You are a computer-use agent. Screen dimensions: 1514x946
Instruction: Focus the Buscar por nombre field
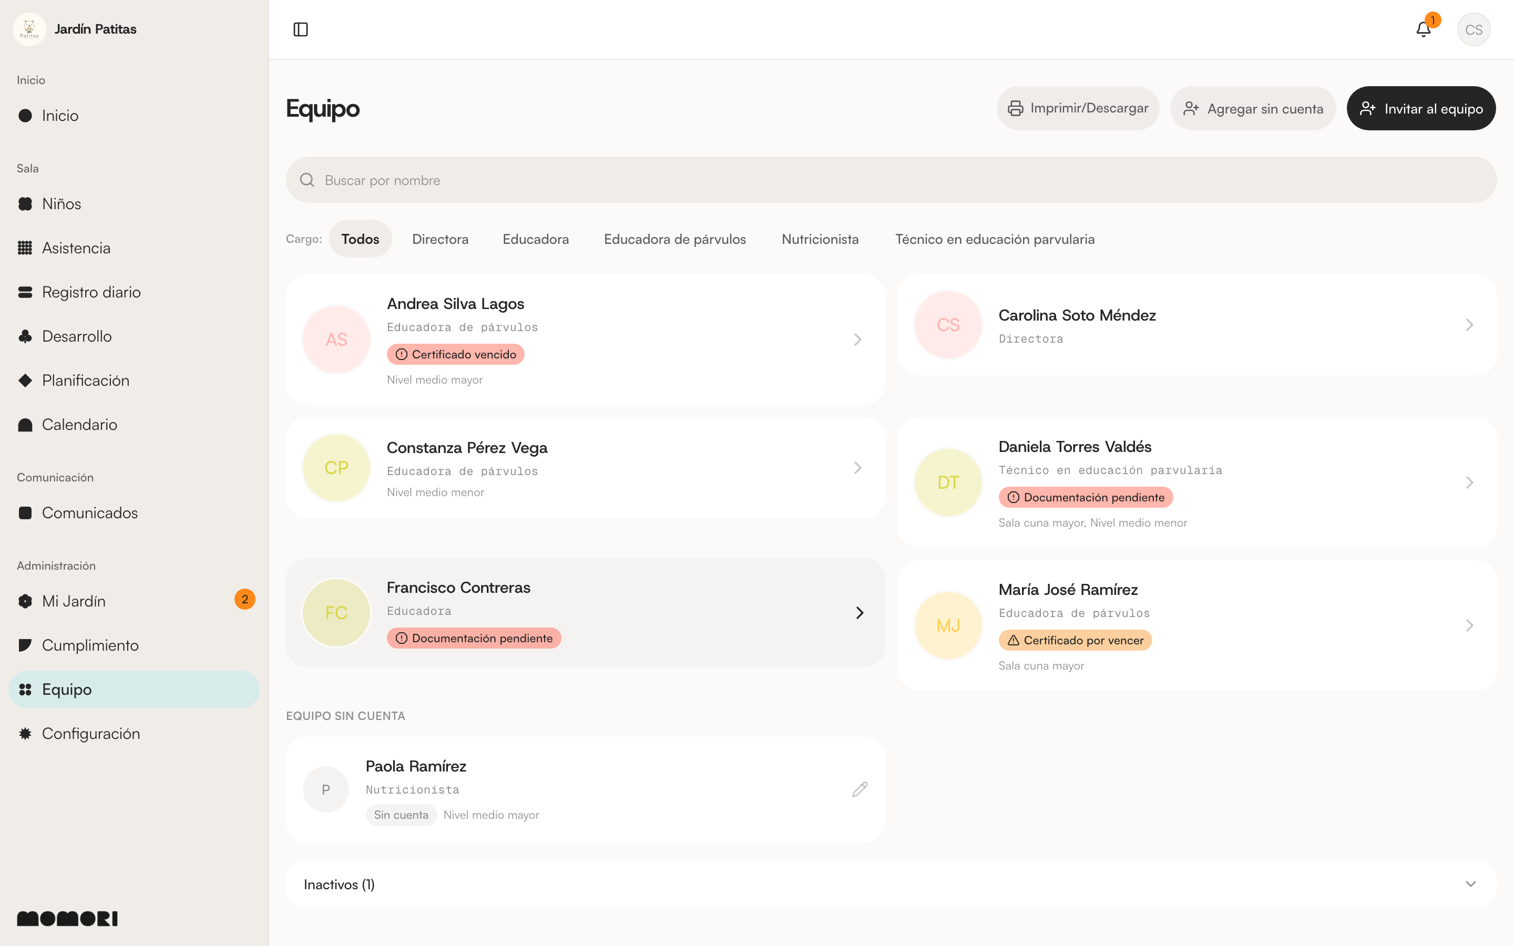click(891, 180)
